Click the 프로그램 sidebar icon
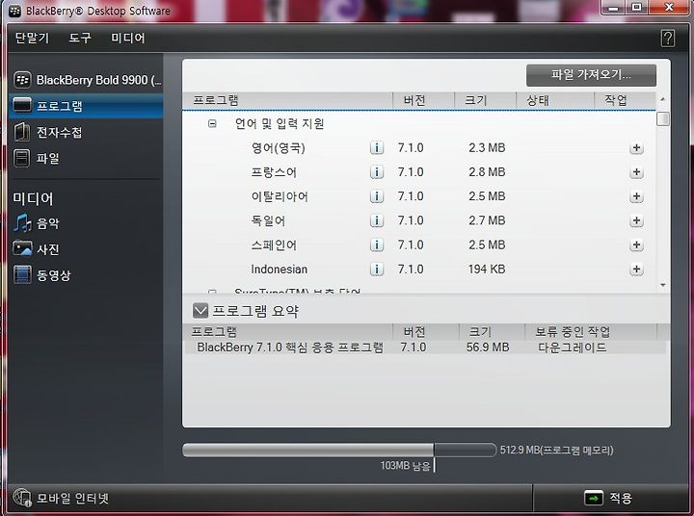The width and height of the screenshot is (694, 516). click(22, 106)
